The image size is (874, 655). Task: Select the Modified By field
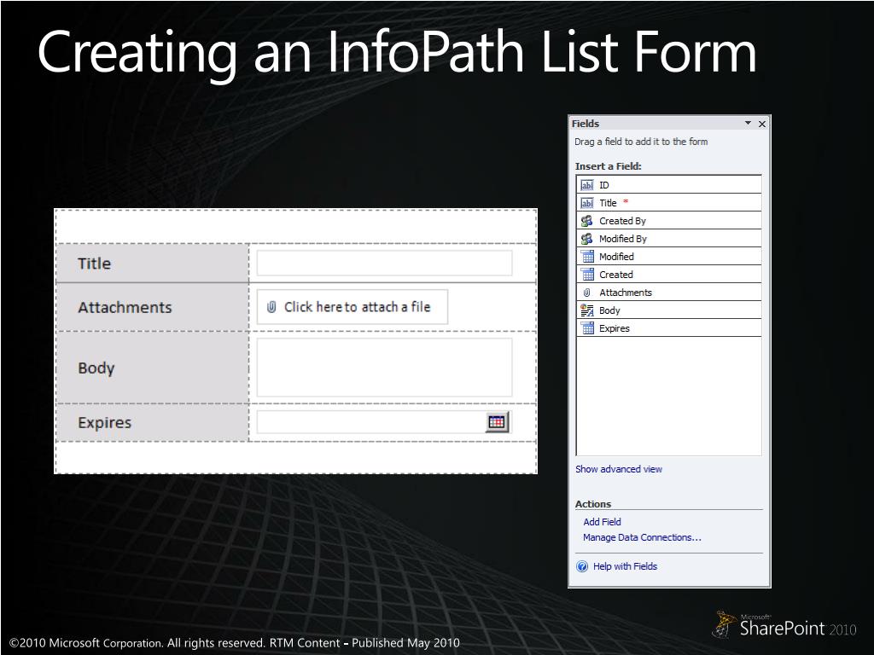(x=669, y=239)
